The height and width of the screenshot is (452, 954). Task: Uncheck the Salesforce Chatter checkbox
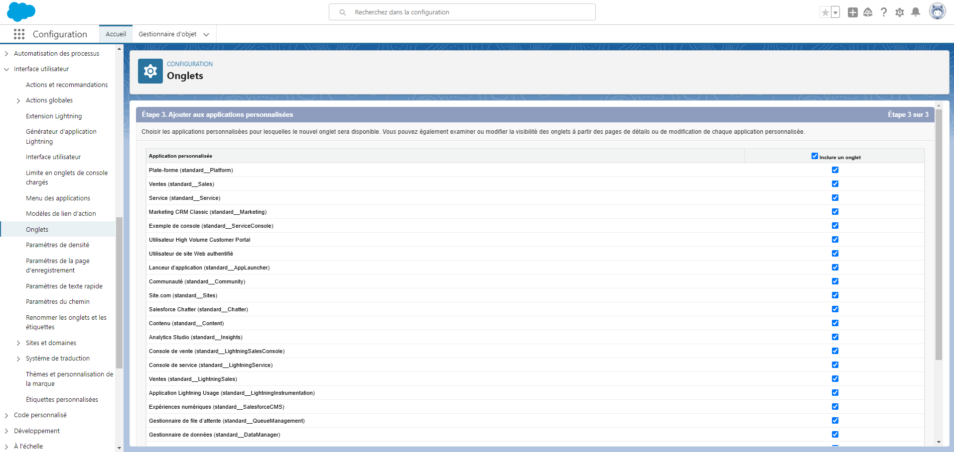[x=835, y=309]
